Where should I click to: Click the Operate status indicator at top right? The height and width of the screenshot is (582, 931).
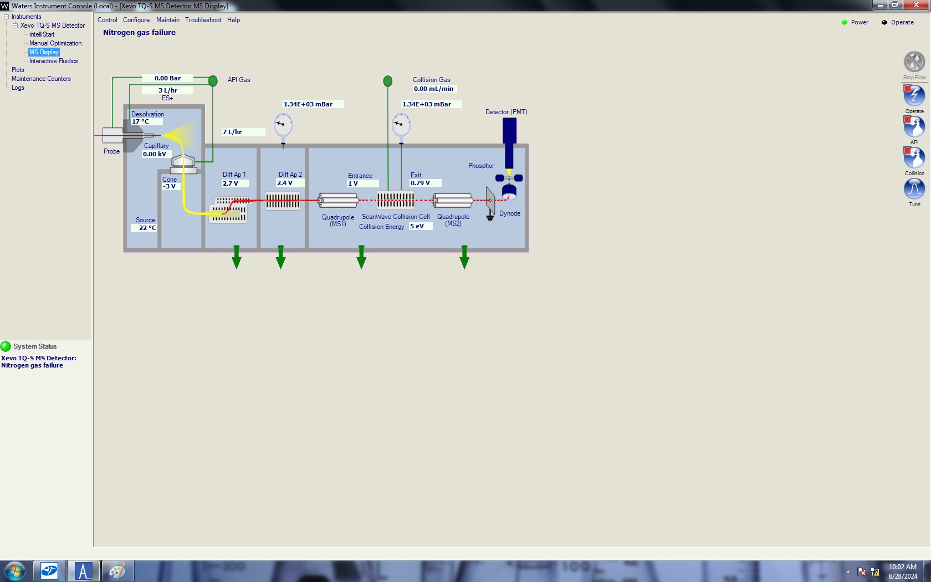[884, 23]
